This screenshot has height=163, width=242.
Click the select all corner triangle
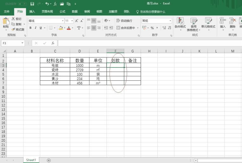coord(4,51)
